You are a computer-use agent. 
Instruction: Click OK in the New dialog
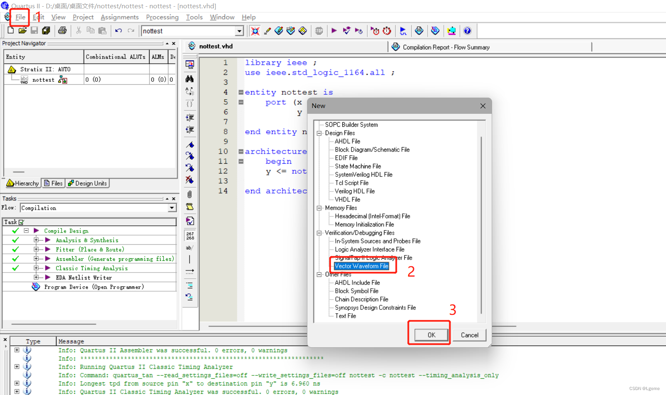click(x=431, y=335)
